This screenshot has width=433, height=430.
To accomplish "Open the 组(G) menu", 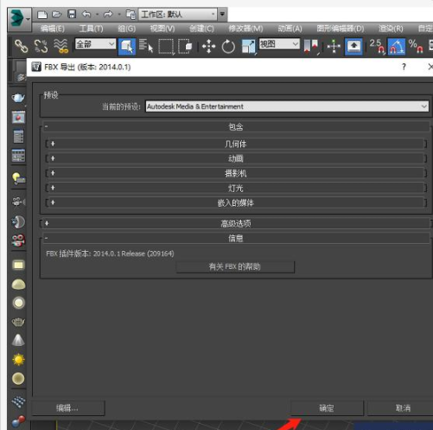I will pos(126,29).
